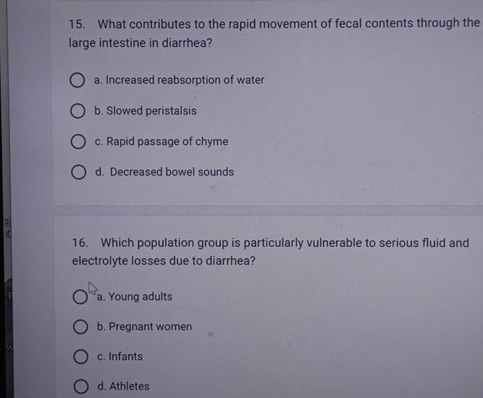Click the 'c. Infants' answer label
483x398 pixels.
(x=120, y=357)
